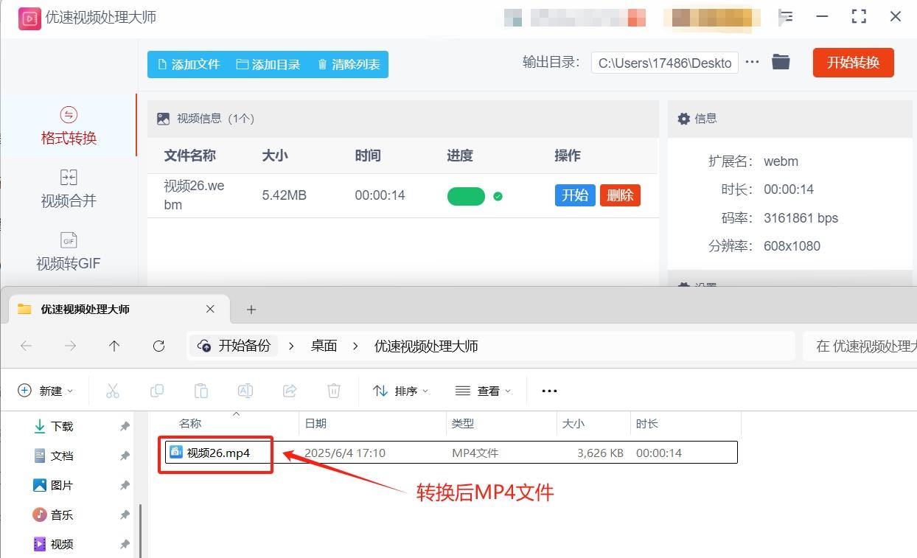Open the more options menu in Explorer

548,390
